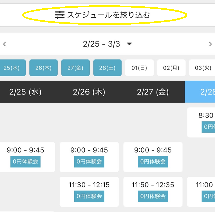This screenshot has width=215, height=212.
Task: Click 0円体験会 tag on Friday 11:50 slot
Action: coord(153,196)
